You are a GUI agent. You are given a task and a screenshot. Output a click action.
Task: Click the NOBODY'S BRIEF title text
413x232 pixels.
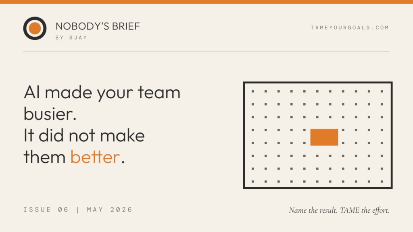point(98,26)
